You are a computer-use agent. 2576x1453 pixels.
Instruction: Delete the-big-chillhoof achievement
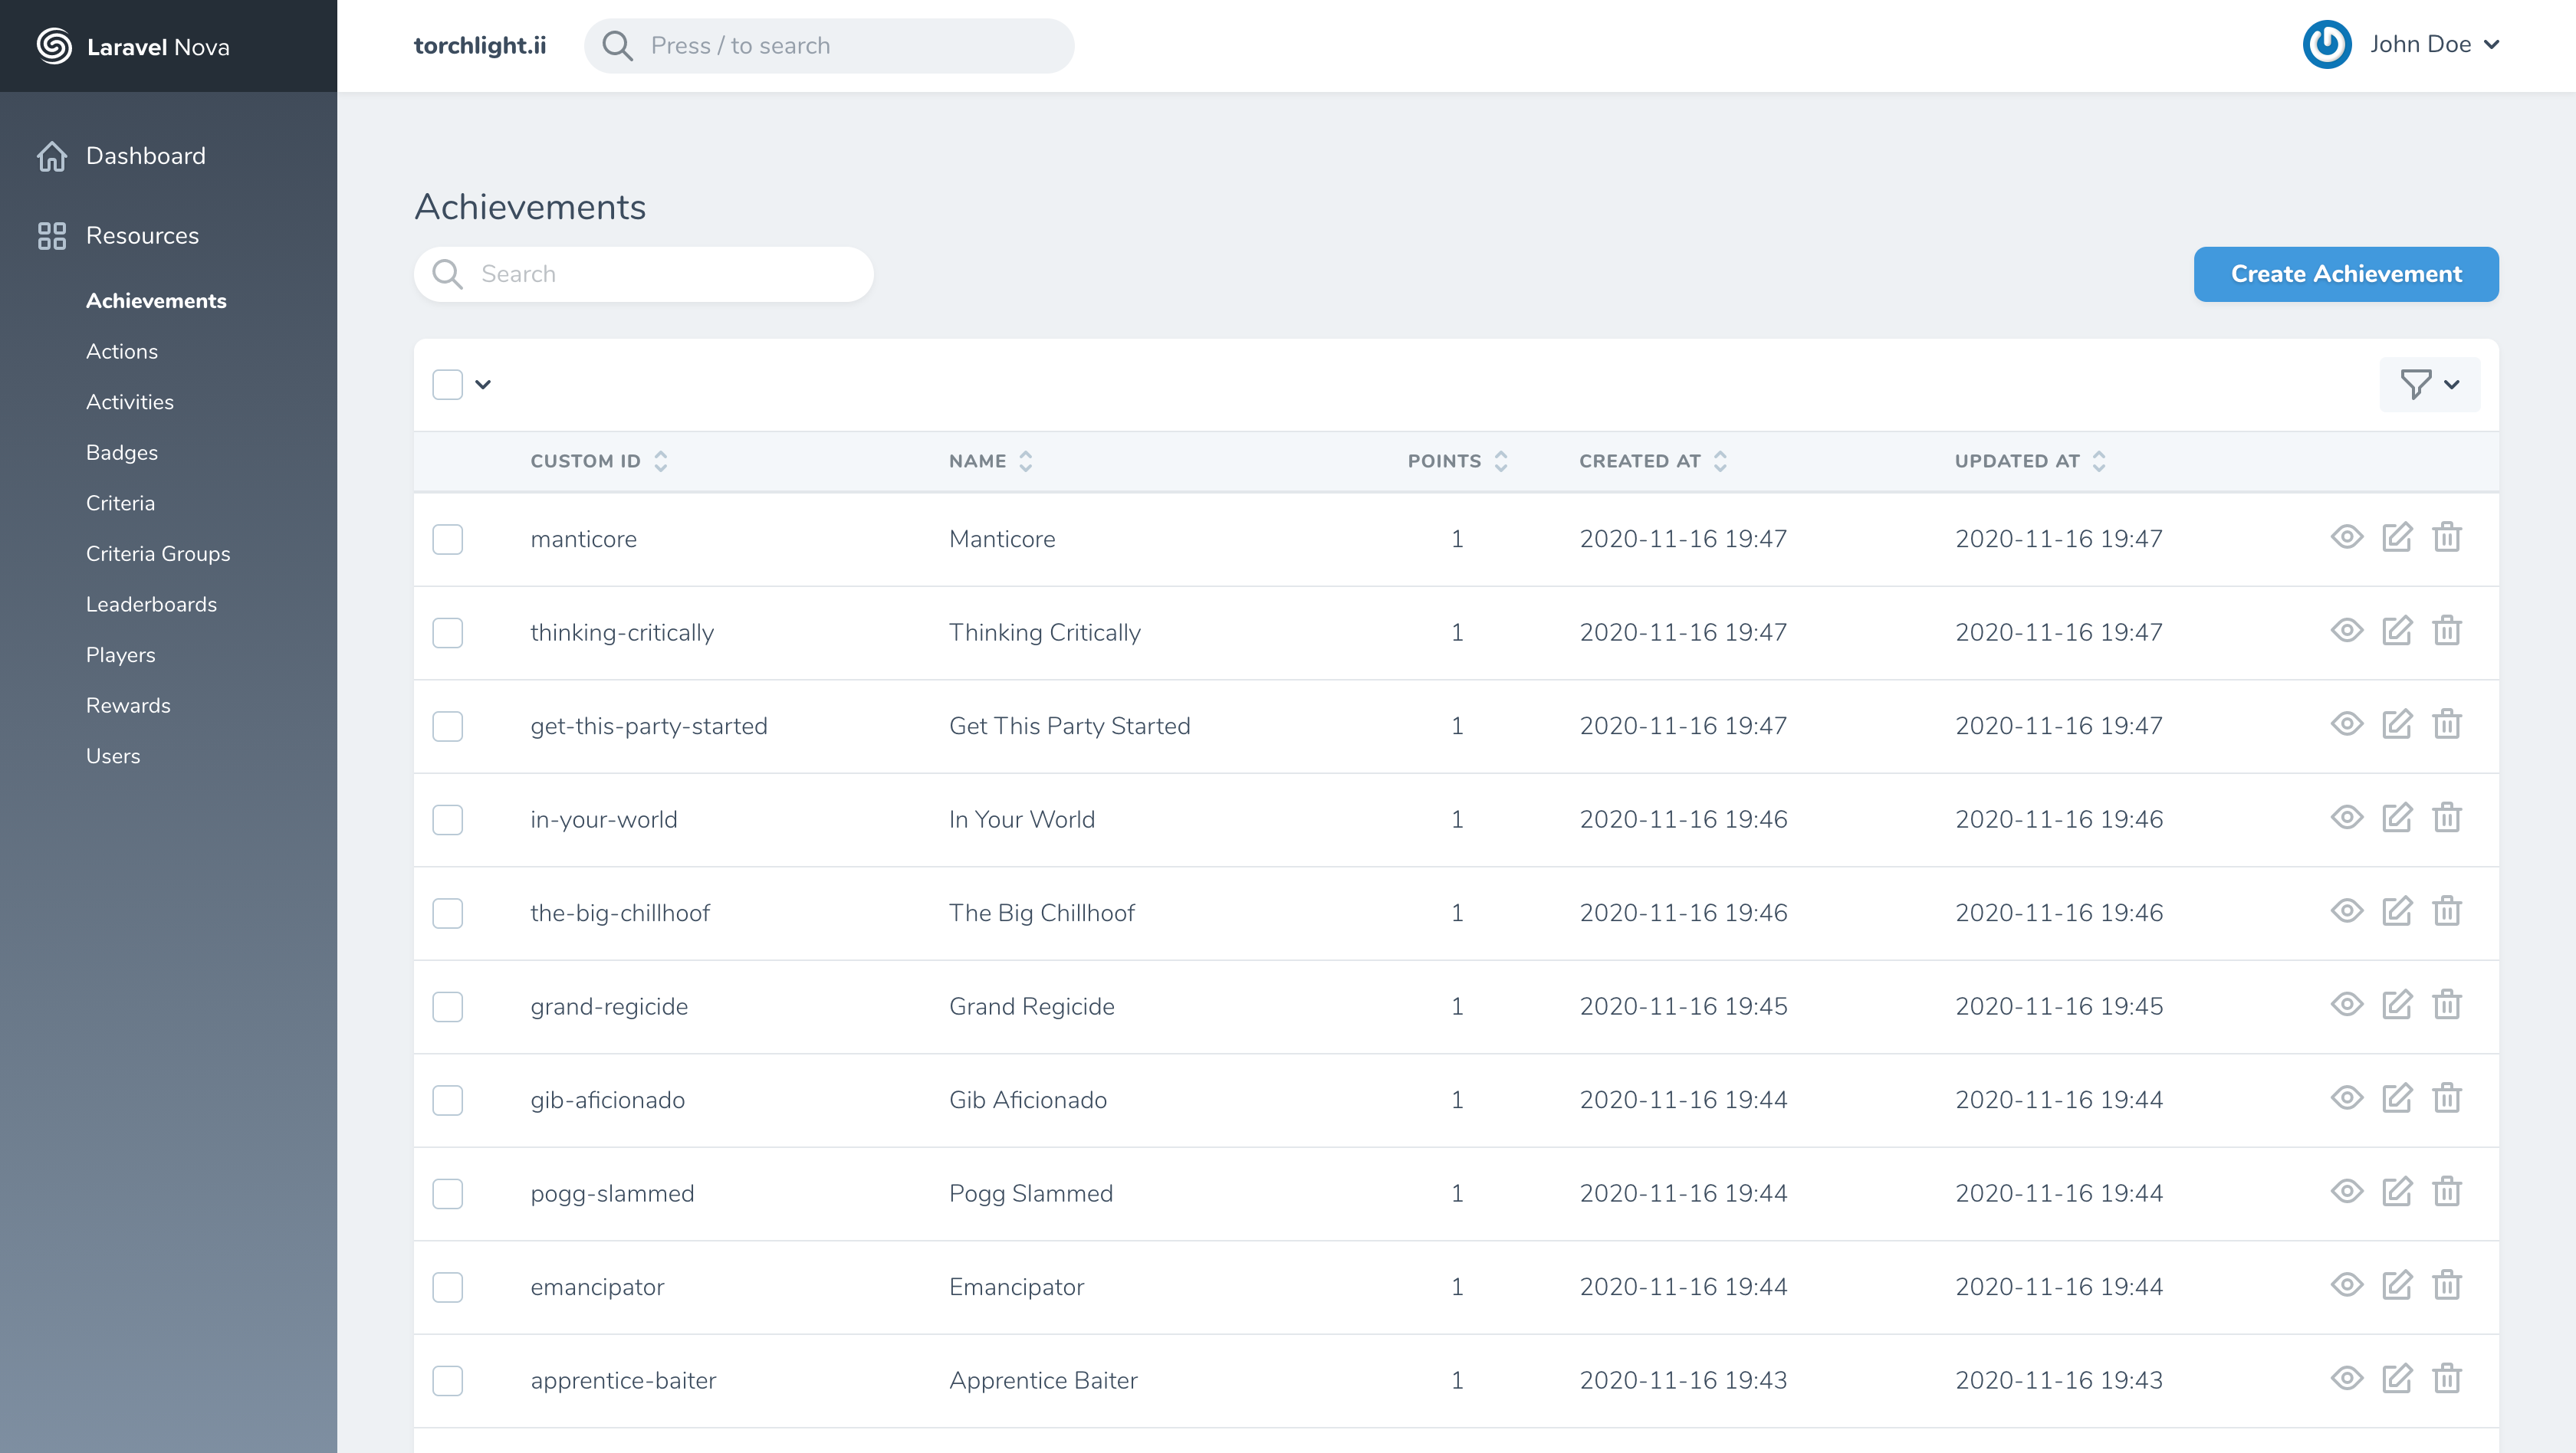coord(2447,911)
